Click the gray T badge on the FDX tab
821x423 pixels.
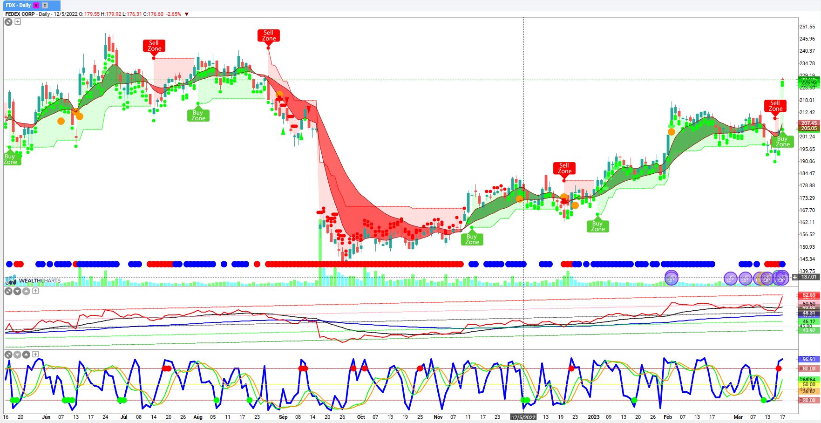(45, 6)
